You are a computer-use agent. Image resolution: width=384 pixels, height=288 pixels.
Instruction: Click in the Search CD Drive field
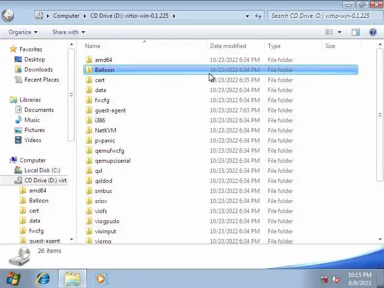(325, 16)
